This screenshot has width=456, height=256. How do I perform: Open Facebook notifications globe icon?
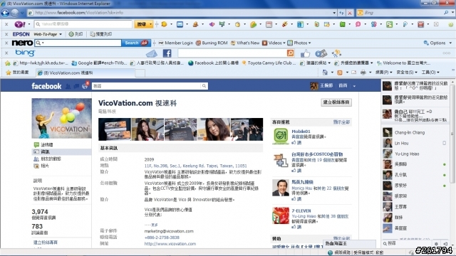point(85,86)
